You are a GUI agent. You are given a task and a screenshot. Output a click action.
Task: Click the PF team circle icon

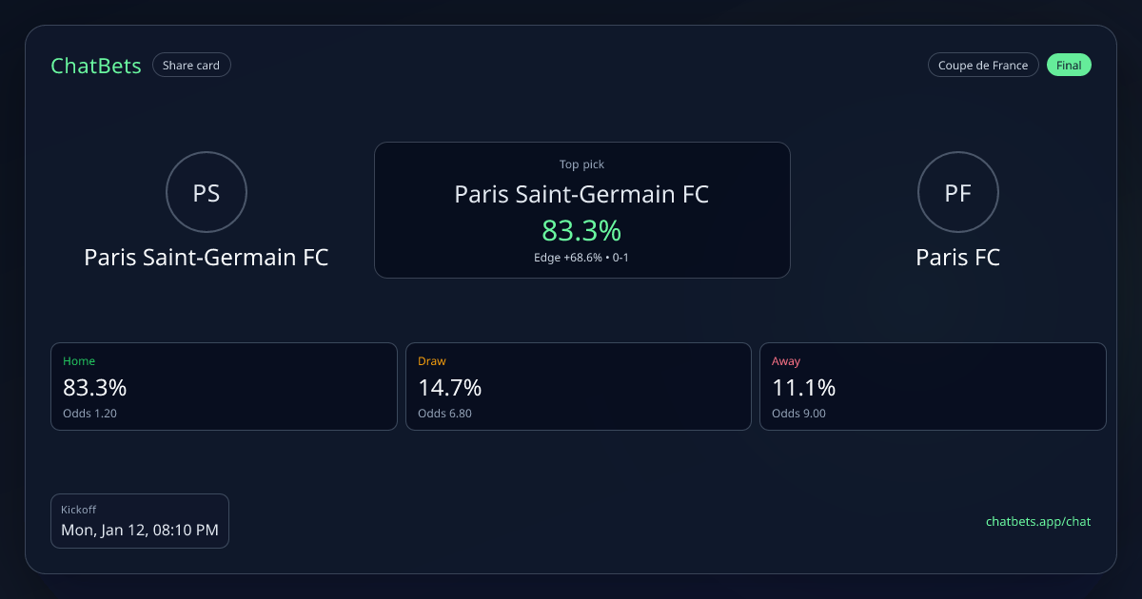pos(957,193)
